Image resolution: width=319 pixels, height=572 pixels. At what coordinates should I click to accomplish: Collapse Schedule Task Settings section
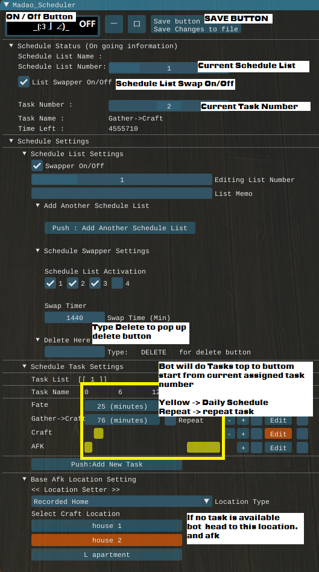25,366
